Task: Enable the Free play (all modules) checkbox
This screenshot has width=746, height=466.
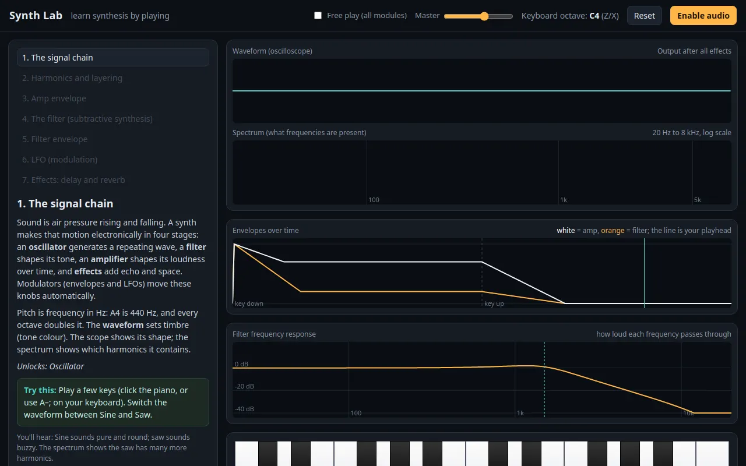Action: coord(318,16)
